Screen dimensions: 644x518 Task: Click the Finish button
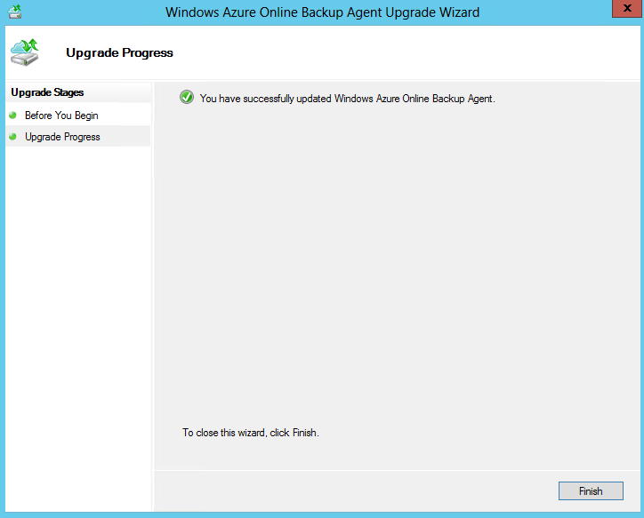click(x=591, y=491)
